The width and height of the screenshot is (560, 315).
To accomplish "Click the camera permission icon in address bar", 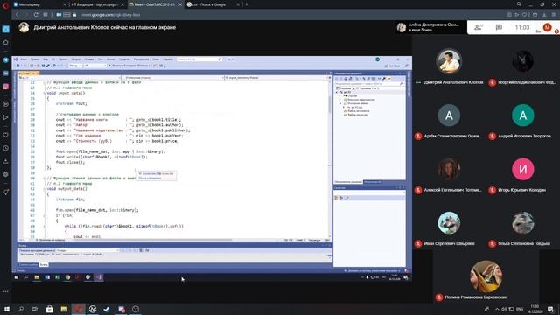I will pos(59,15).
